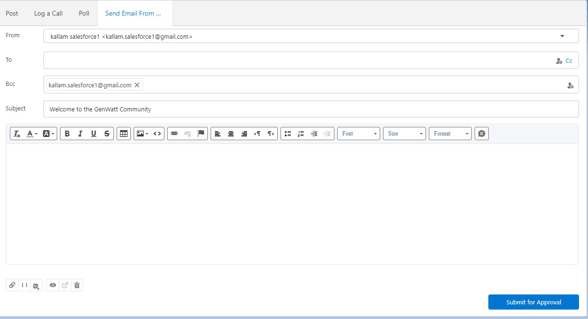588x319 pixels.
Task: Toggle italic formatting
Action: click(80, 134)
